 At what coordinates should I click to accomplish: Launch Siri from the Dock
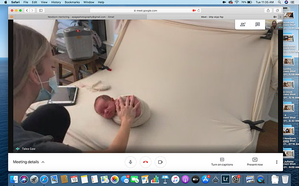(x=24, y=179)
